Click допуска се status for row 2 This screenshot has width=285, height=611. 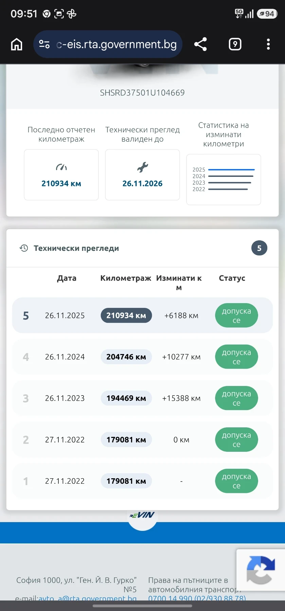pyautogui.click(x=236, y=440)
